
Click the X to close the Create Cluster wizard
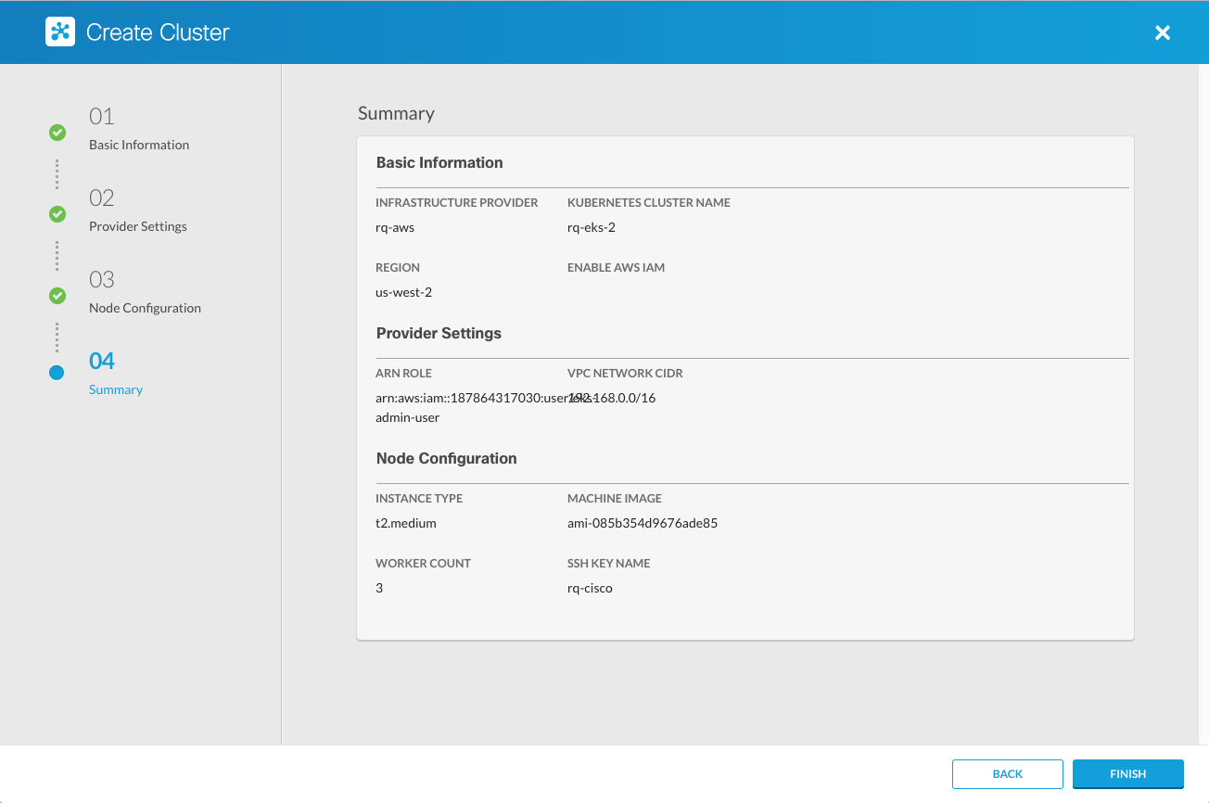1162,32
